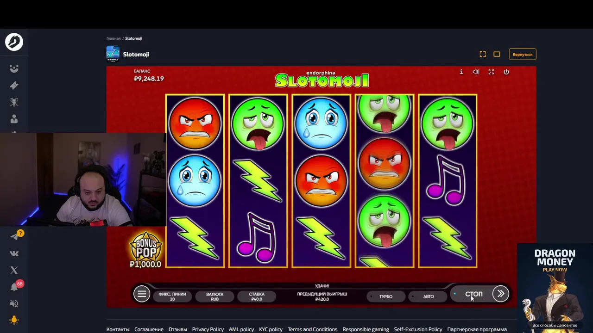Click the purple music note on reel five

point(447,180)
